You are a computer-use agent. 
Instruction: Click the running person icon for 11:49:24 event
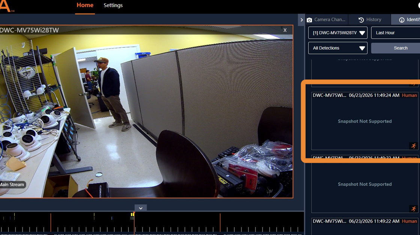click(x=414, y=146)
